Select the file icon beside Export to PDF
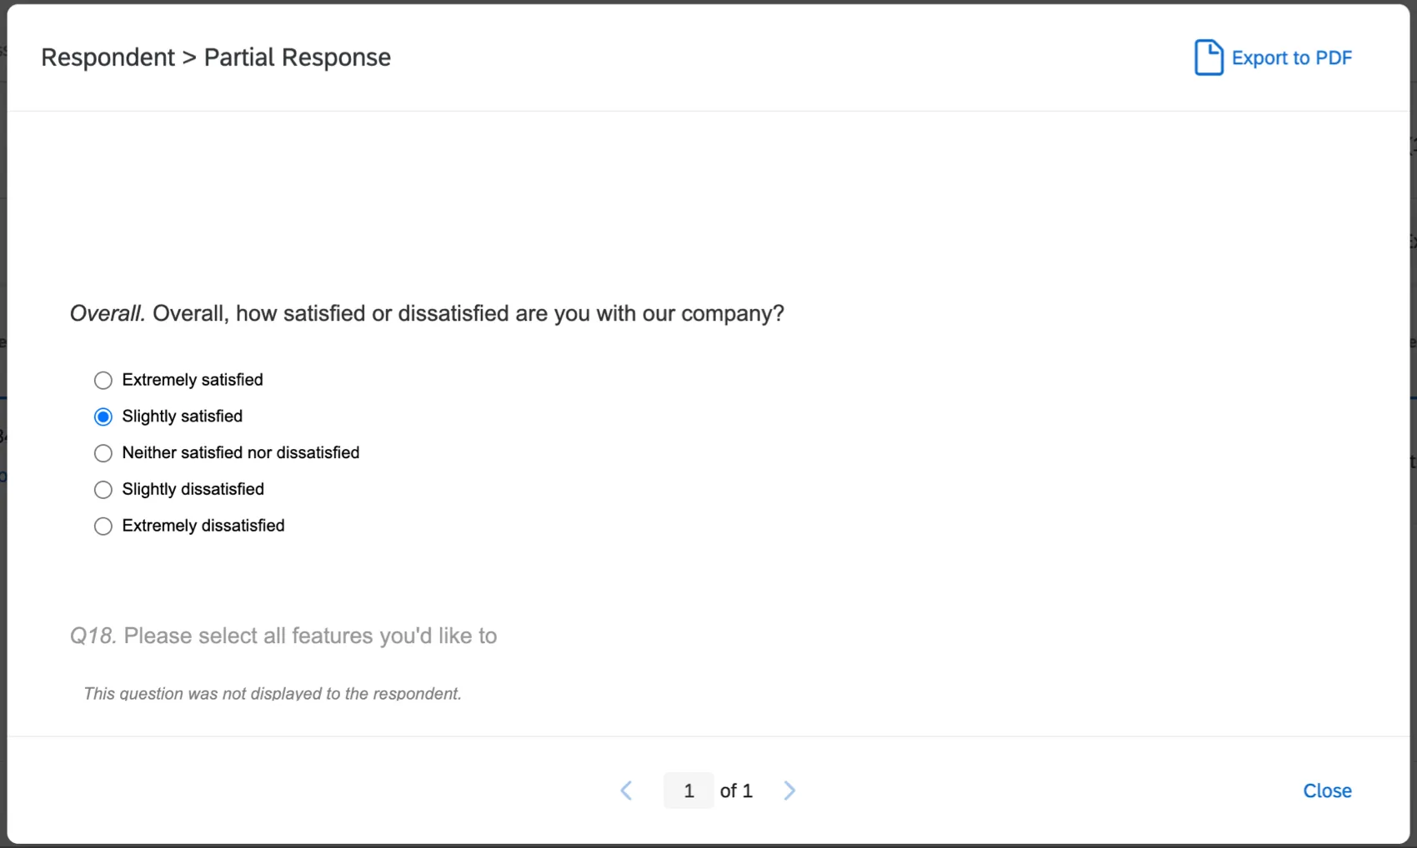This screenshot has width=1417, height=848. coord(1208,57)
